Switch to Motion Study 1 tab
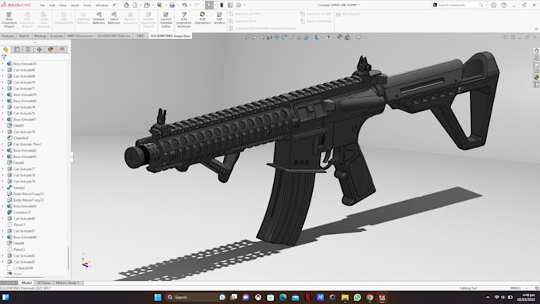This screenshot has height=304, width=540. [67, 283]
